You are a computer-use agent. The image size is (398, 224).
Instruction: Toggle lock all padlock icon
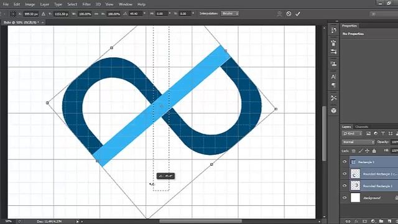(374, 151)
